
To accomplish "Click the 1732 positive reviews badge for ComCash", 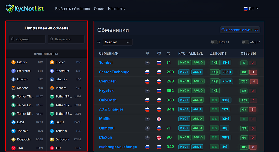I will tap(244, 82).
